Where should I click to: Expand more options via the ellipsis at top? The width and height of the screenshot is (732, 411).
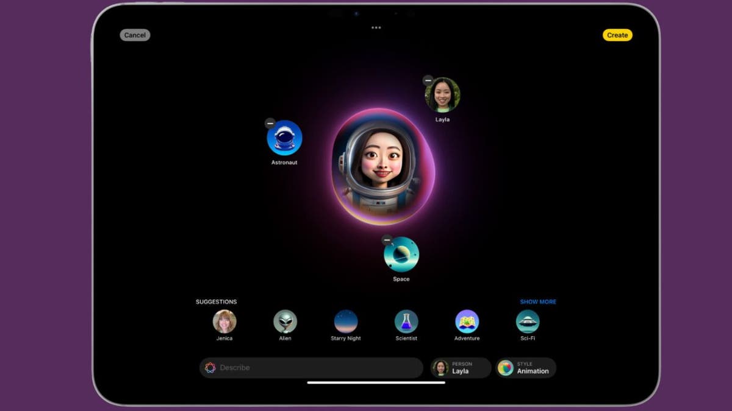pyautogui.click(x=376, y=27)
